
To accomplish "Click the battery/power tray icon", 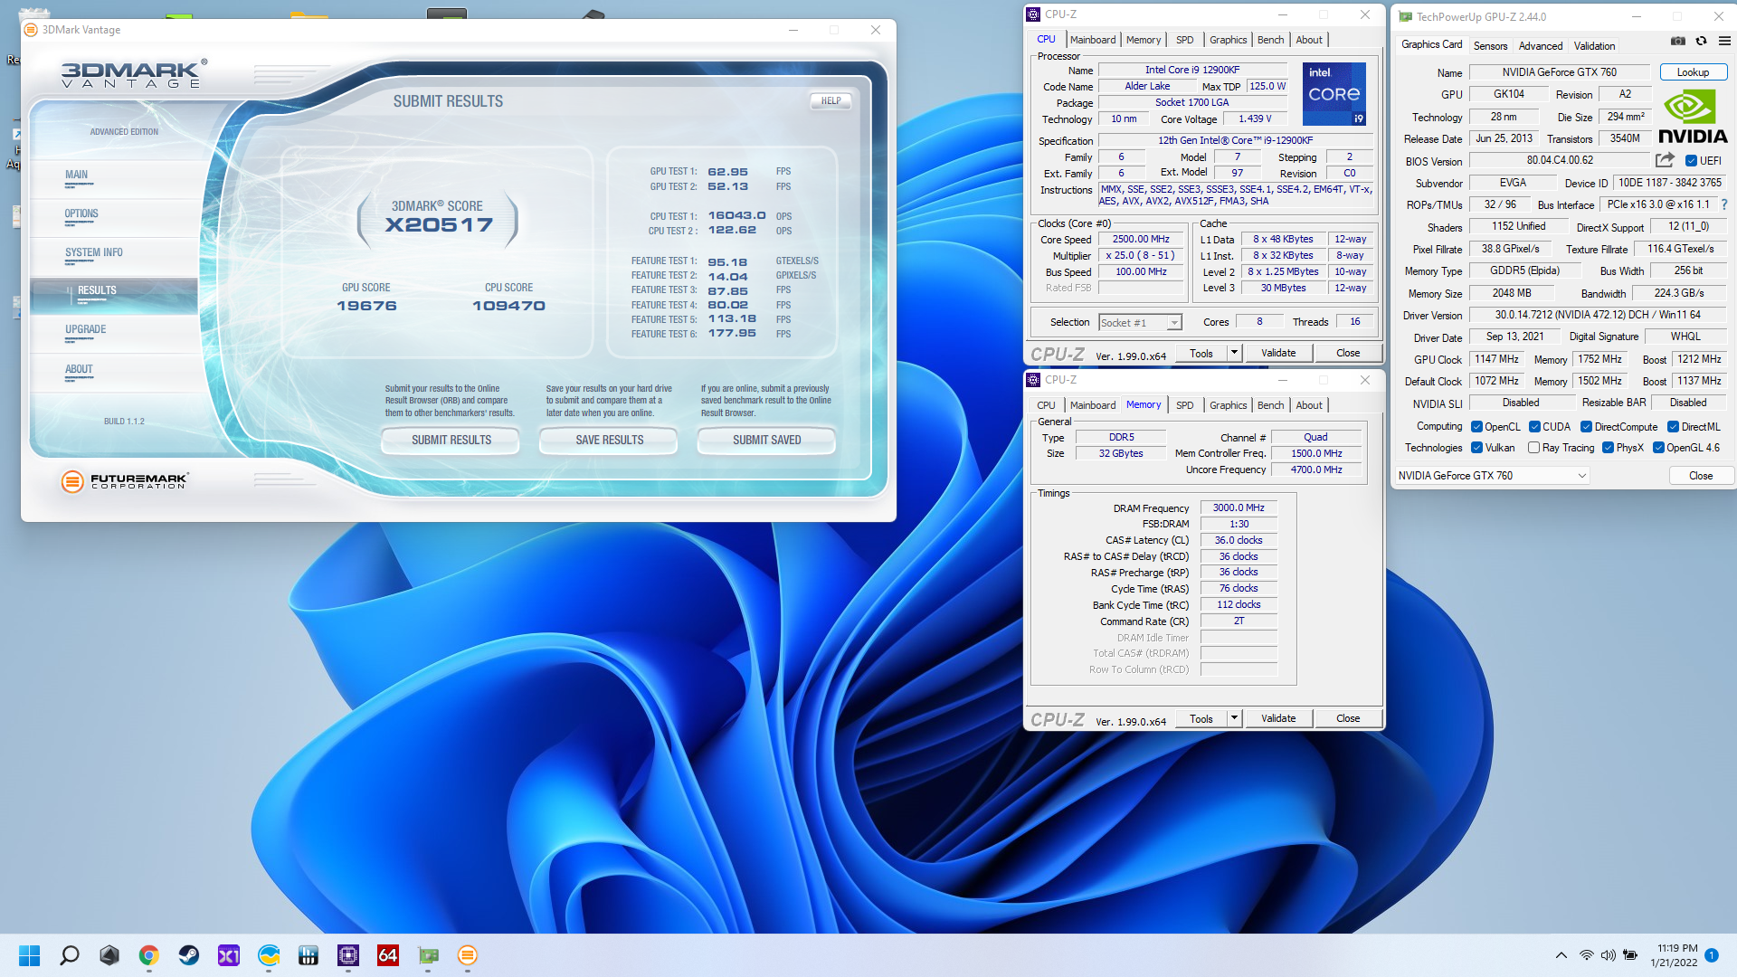I will click(1630, 955).
